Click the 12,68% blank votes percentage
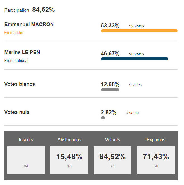The image size is (184, 185). click(110, 84)
